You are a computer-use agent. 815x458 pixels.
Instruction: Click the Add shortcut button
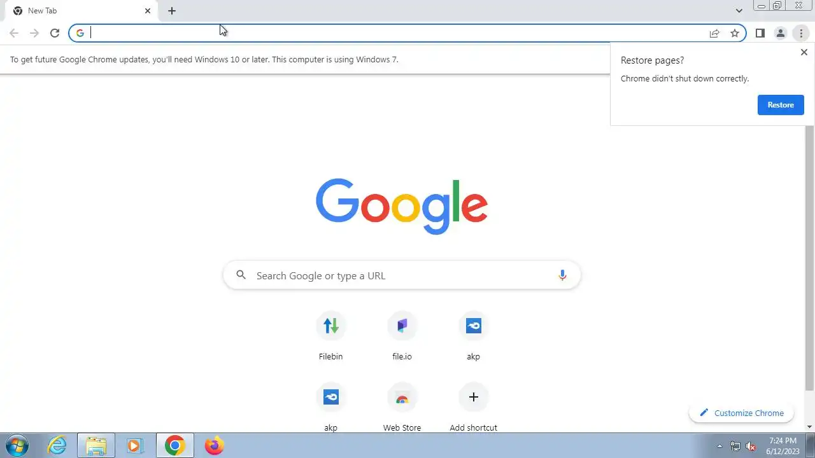(x=473, y=407)
